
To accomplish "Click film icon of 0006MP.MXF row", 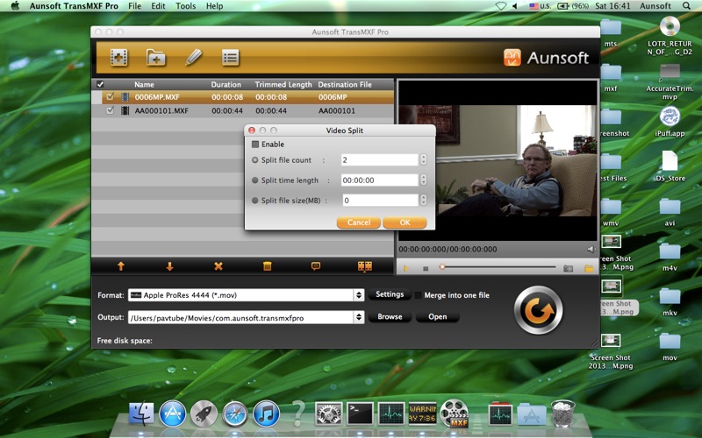I will tap(125, 97).
